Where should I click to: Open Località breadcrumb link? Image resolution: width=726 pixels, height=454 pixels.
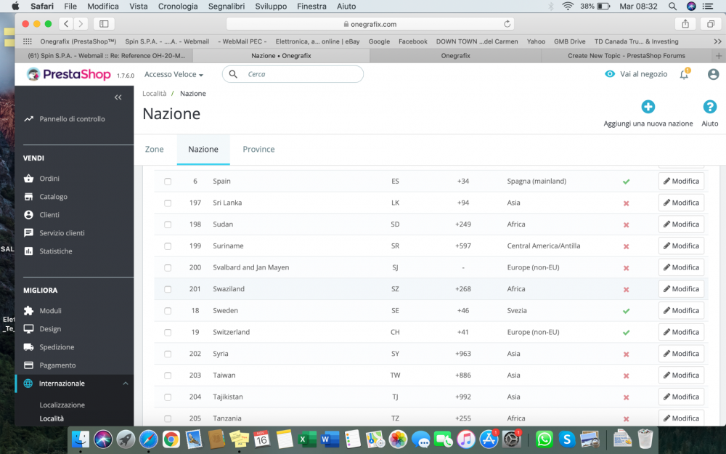pos(154,93)
